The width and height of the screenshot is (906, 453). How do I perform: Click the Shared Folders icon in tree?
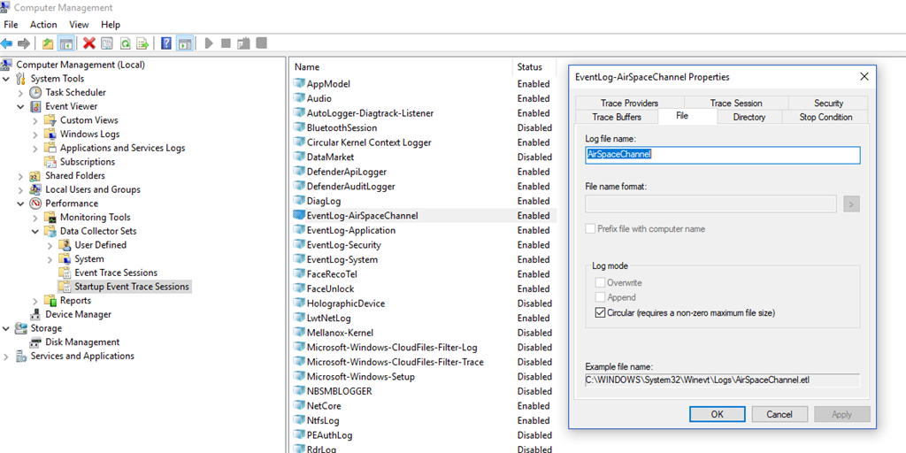[35, 176]
